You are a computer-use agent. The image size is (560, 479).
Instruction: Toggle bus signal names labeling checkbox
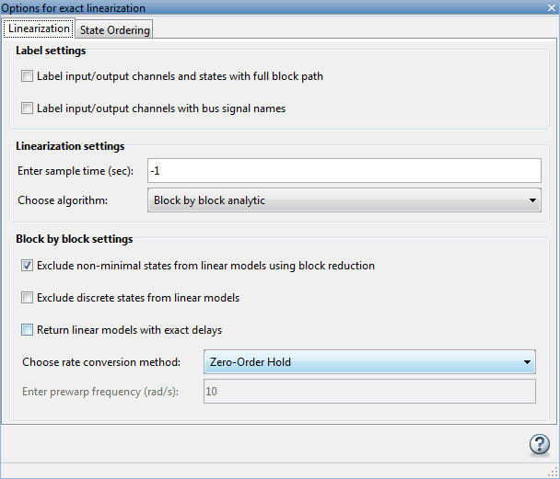(28, 108)
